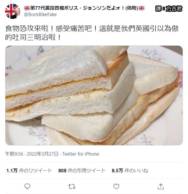Click the UK flag emoji before display name
This screenshot has height=194, width=188.
pos(27,8)
